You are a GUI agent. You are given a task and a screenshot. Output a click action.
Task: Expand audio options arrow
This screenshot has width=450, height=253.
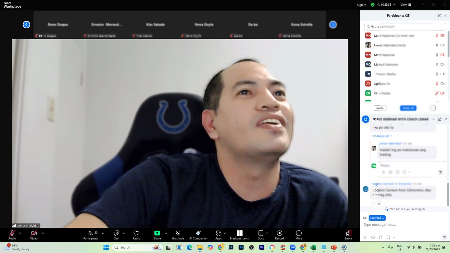(20, 233)
